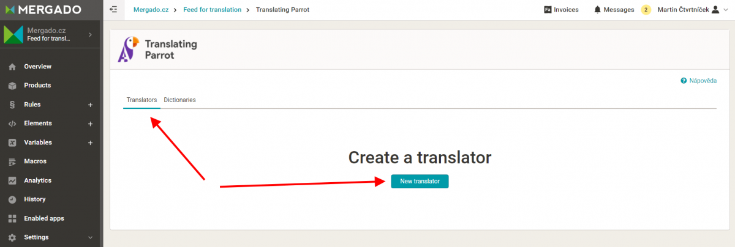Expand the Rules plus button
Screen dimensions: 735x247
[90, 105]
